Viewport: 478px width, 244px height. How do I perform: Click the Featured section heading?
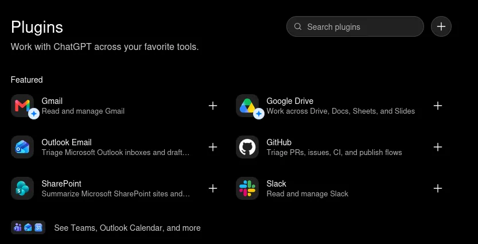27,80
